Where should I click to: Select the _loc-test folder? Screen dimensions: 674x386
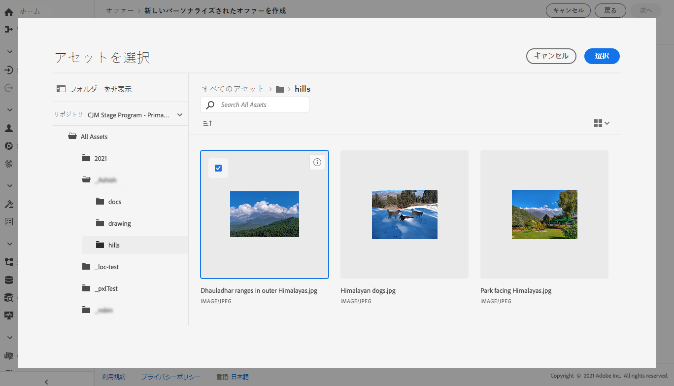click(x=106, y=267)
